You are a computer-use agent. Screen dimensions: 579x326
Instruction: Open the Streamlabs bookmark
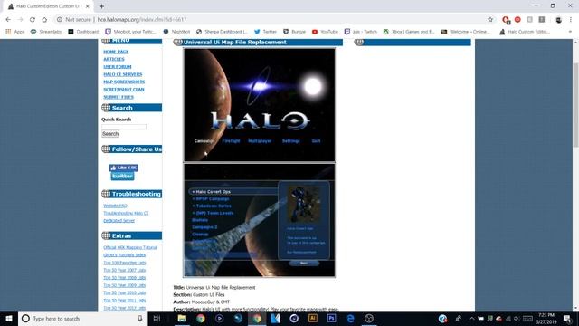(x=46, y=32)
